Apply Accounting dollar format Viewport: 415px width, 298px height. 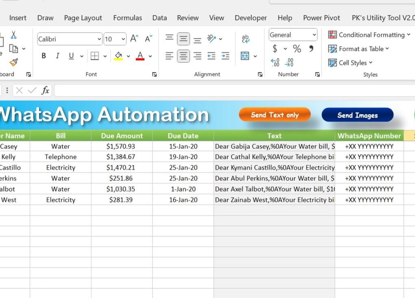pos(275,49)
